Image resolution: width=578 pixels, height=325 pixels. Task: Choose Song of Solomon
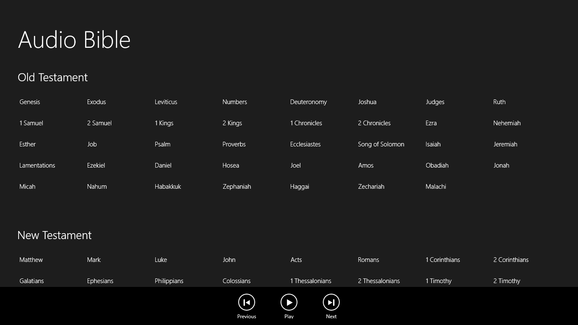(x=381, y=144)
